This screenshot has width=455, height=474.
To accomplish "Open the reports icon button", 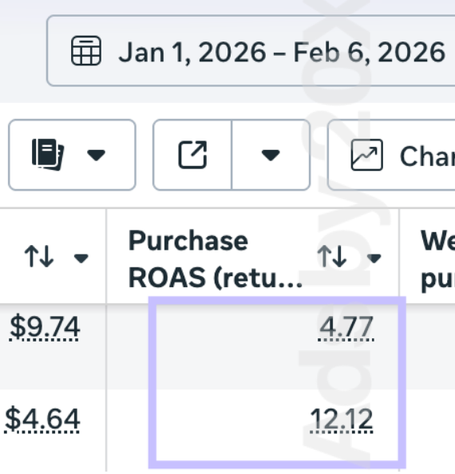I will click(x=48, y=155).
